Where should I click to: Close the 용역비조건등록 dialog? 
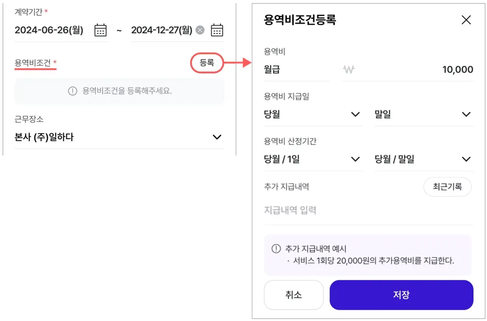[466, 20]
